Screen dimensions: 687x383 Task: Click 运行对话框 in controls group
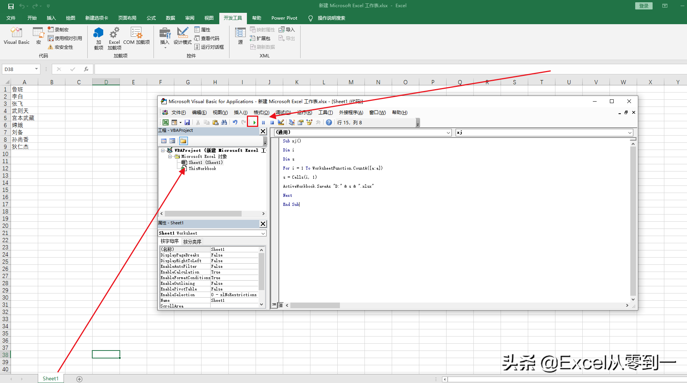pos(209,47)
